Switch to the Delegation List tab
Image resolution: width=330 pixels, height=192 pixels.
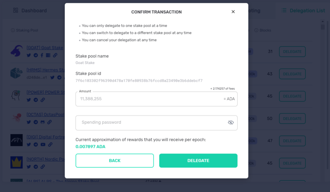pos(303,11)
